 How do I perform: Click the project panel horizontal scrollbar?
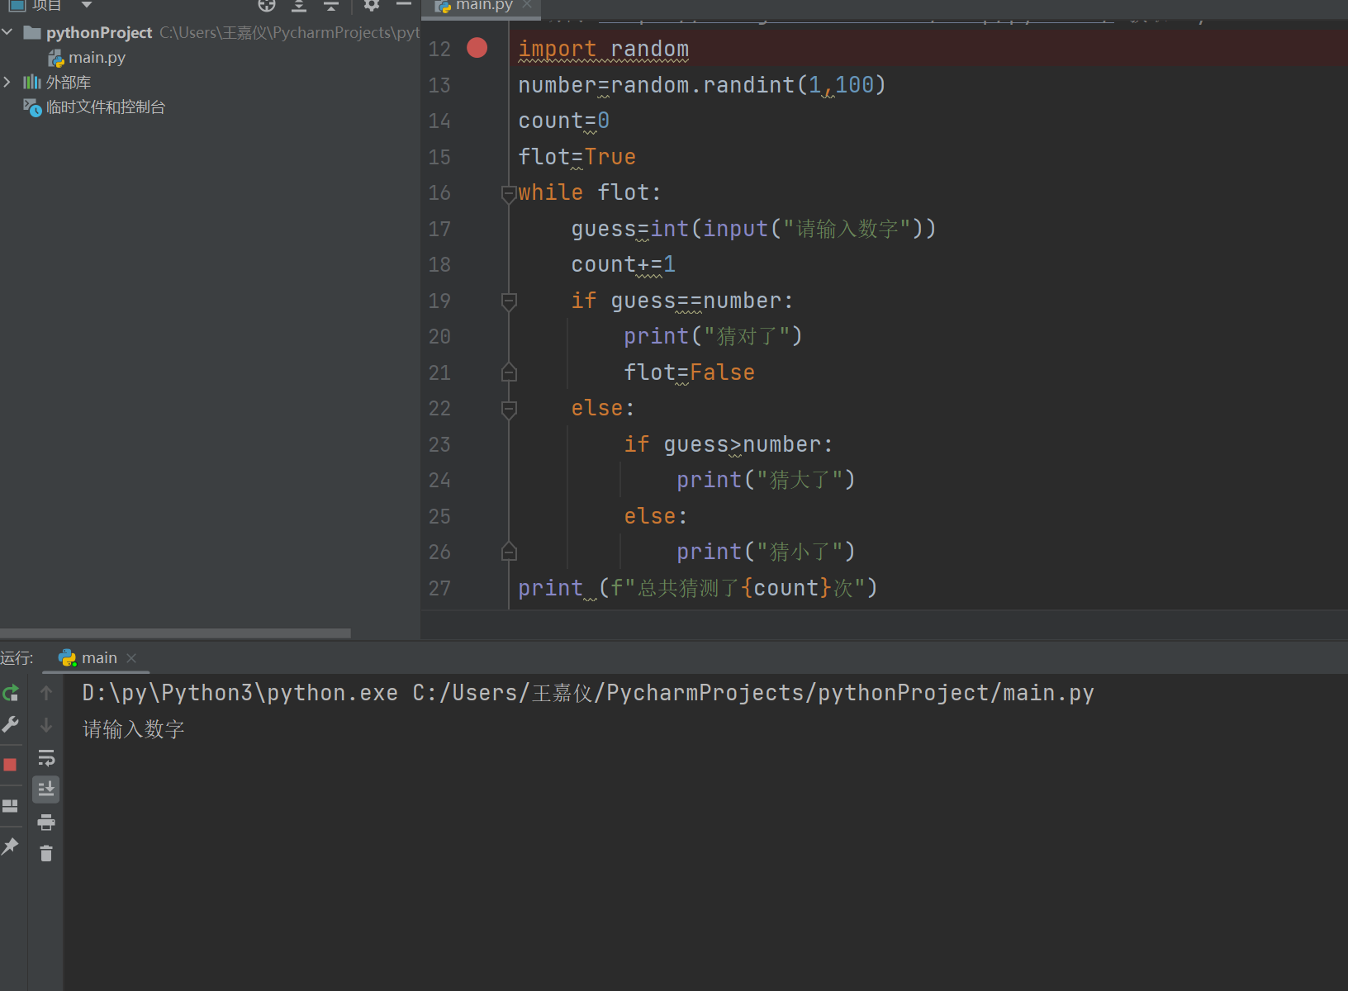[175, 633]
